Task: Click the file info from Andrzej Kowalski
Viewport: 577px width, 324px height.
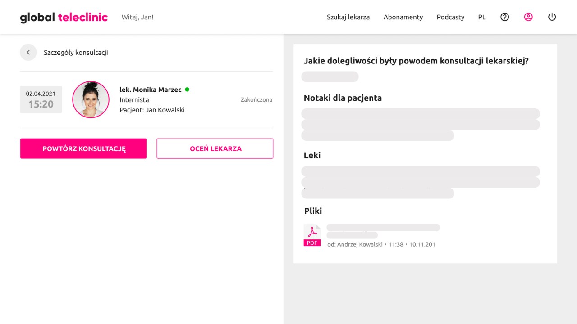Action: pyautogui.click(x=381, y=244)
